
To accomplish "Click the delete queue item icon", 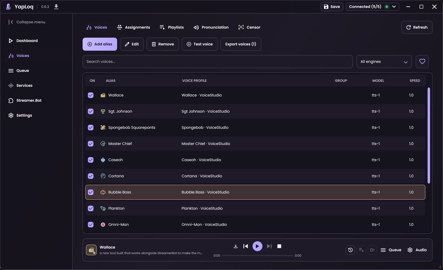I will [372, 250].
